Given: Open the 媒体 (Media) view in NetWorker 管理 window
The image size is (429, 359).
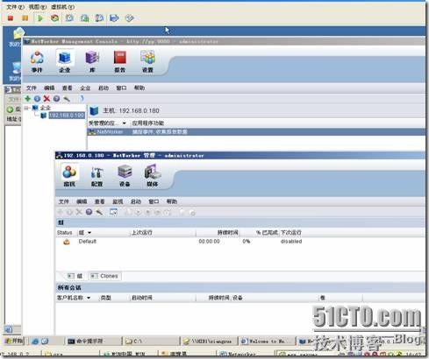Looking at the screenshot, I should click(153, 176).
